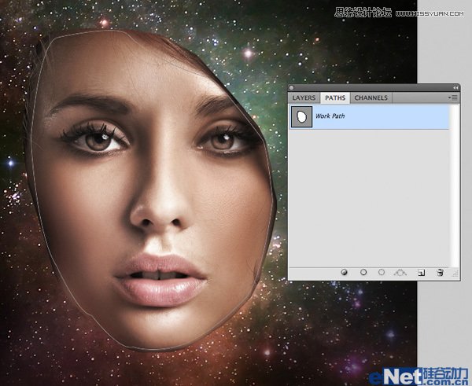The height and width of the screenshot is (386, 472).
Task: Click the panel resize grip corner
Action: [x=455, y=278]
